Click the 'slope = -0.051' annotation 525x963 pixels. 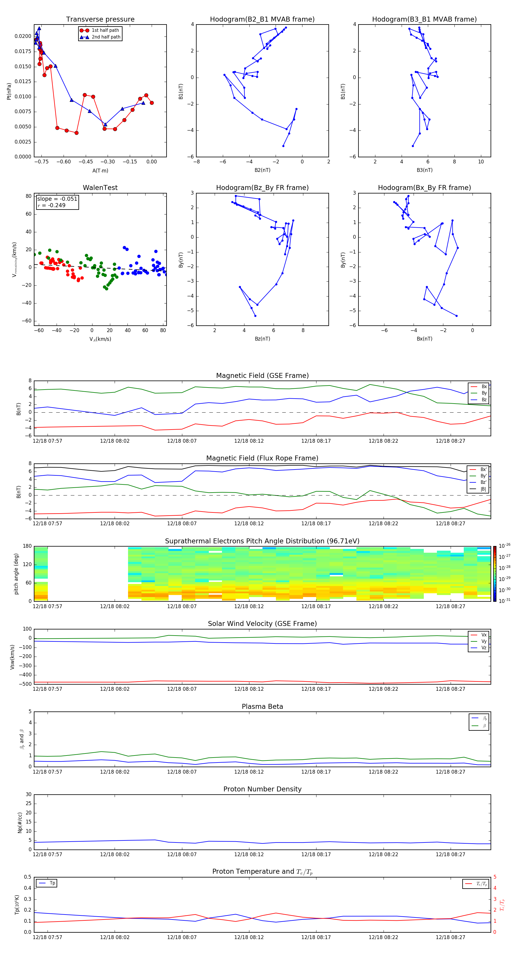tap(57, 199)
